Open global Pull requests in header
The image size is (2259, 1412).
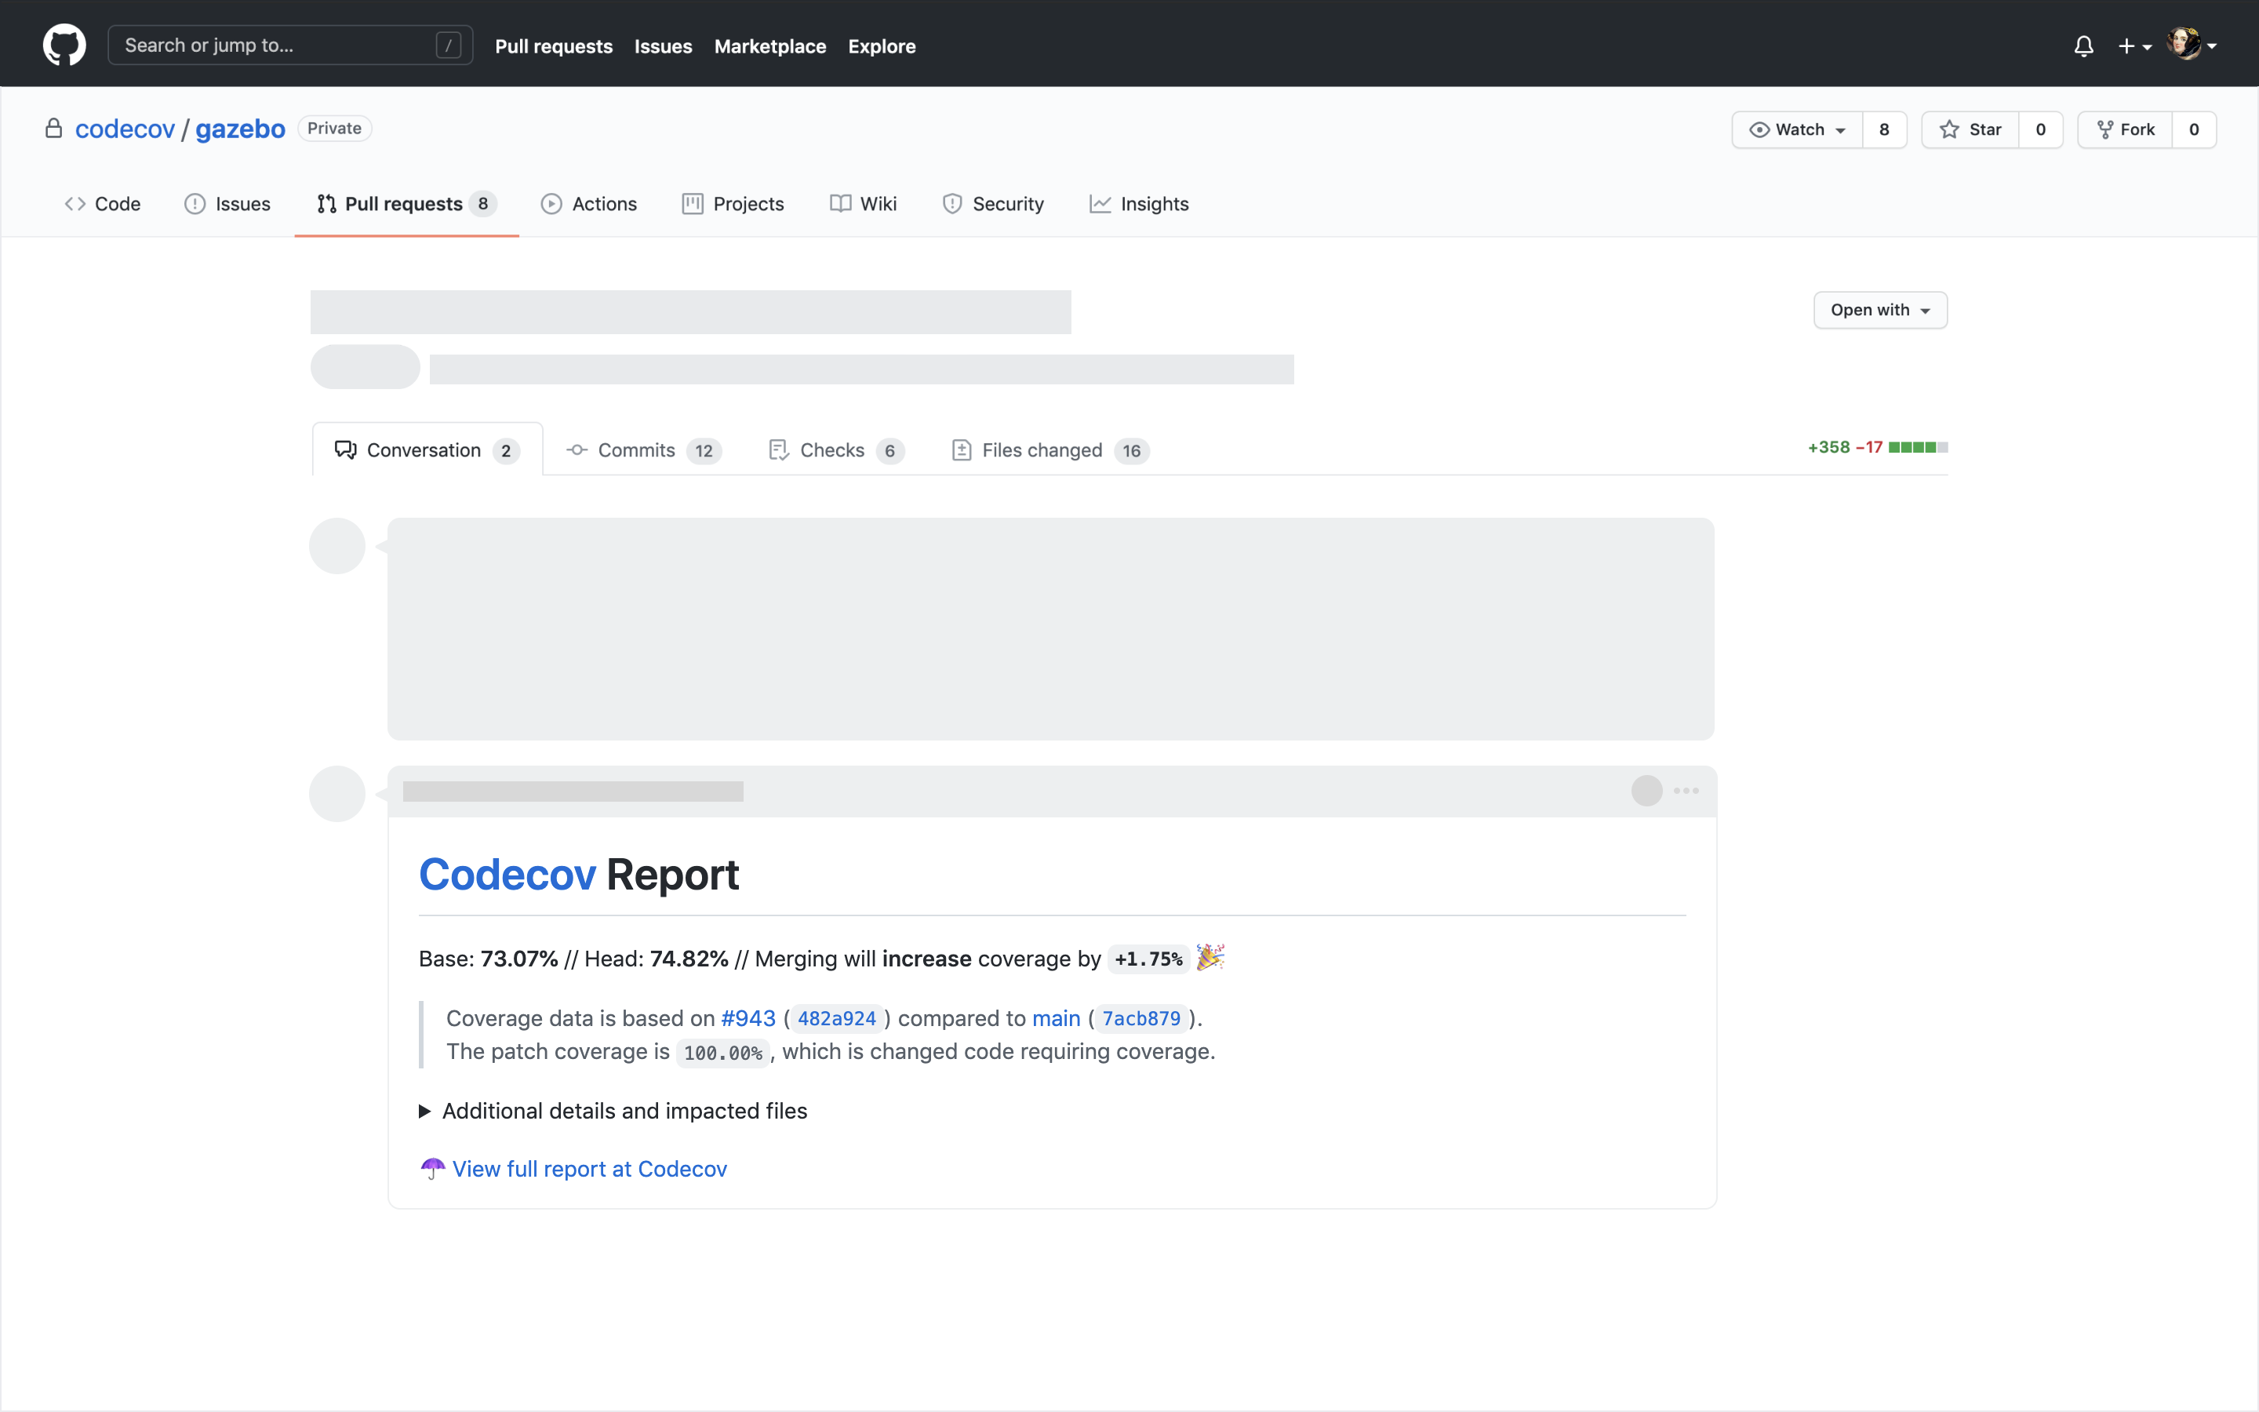coord(554,45)
